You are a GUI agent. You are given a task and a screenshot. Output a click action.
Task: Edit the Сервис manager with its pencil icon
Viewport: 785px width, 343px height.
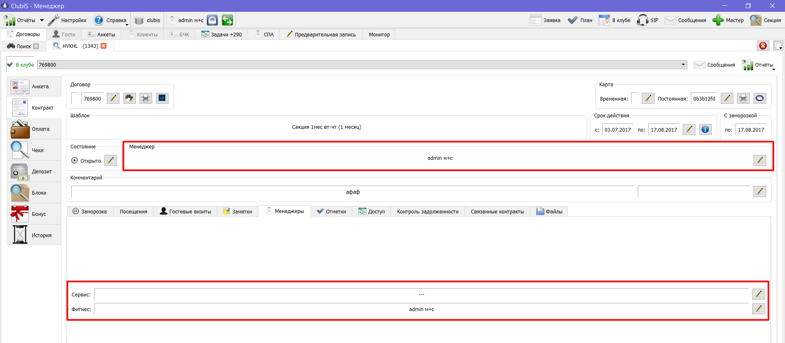pyautogui.click(x=758, y=294)
